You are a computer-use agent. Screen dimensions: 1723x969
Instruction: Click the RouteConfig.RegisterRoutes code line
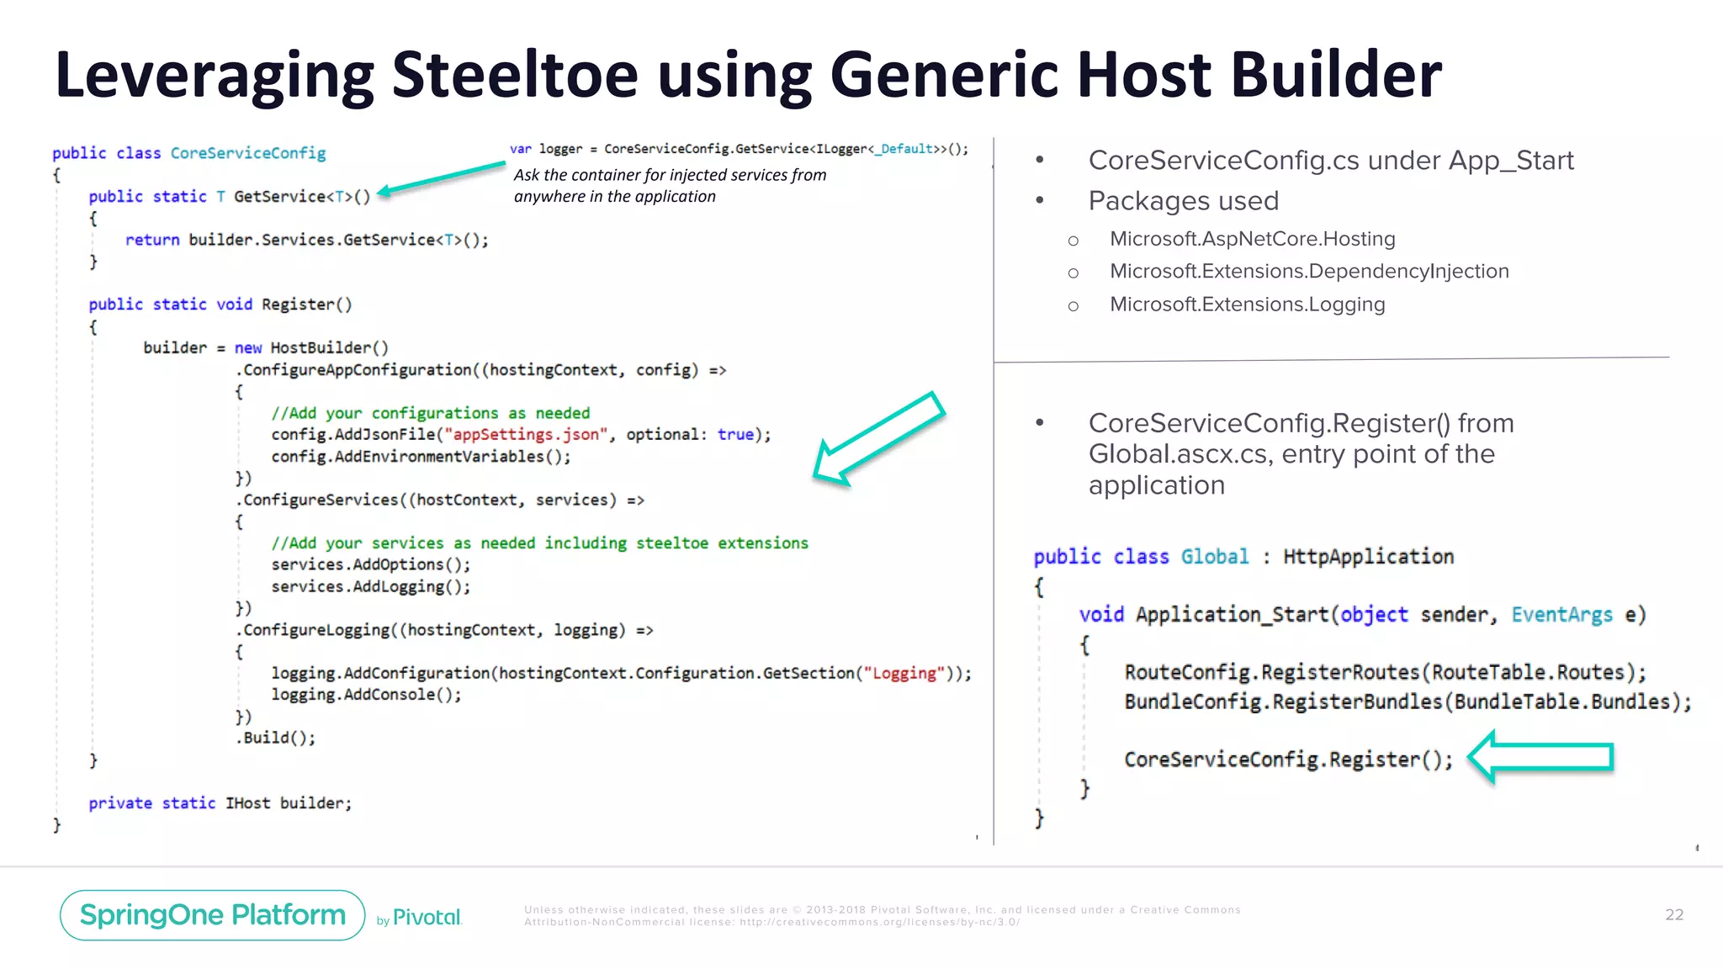[1385, 672]
